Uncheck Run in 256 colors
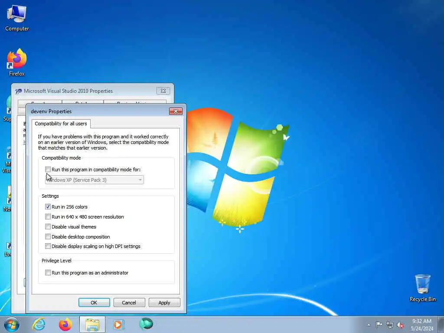This screenshot has width=444, height=333. click(48, 207)
